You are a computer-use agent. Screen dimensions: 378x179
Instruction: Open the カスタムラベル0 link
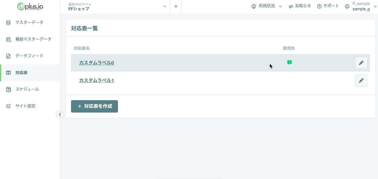[97, 63]
